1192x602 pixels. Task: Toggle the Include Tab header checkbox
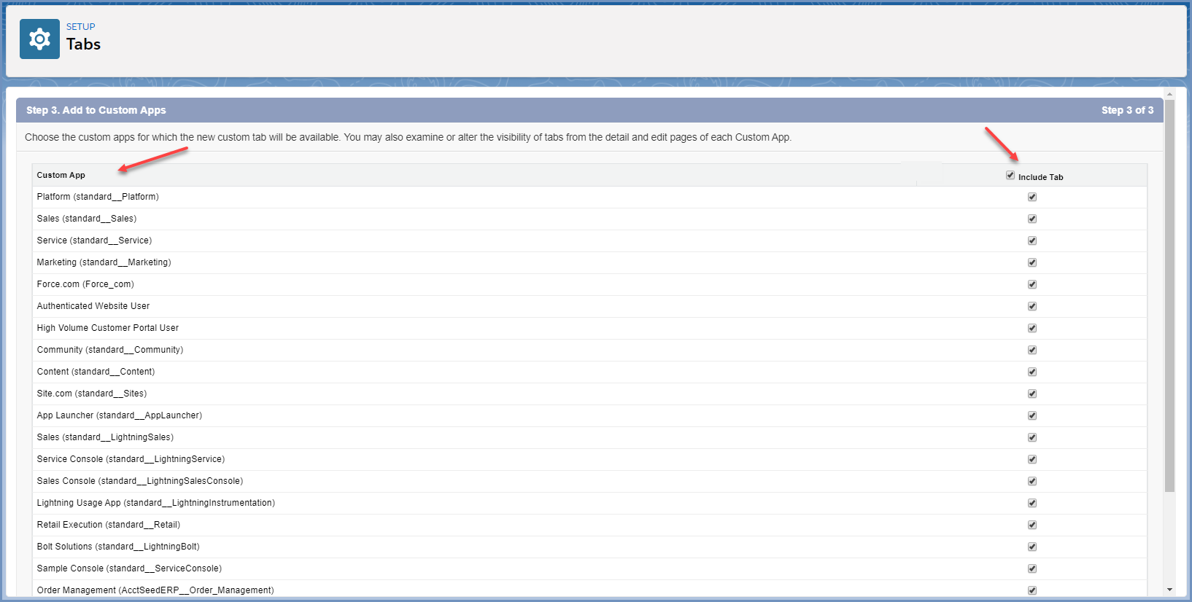1010,175
